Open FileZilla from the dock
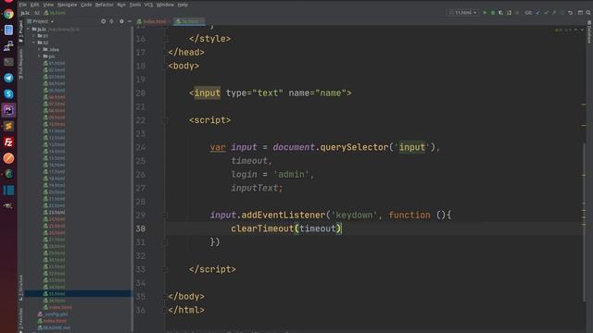Viewport: 593px width, 333px height. (8, 142)
